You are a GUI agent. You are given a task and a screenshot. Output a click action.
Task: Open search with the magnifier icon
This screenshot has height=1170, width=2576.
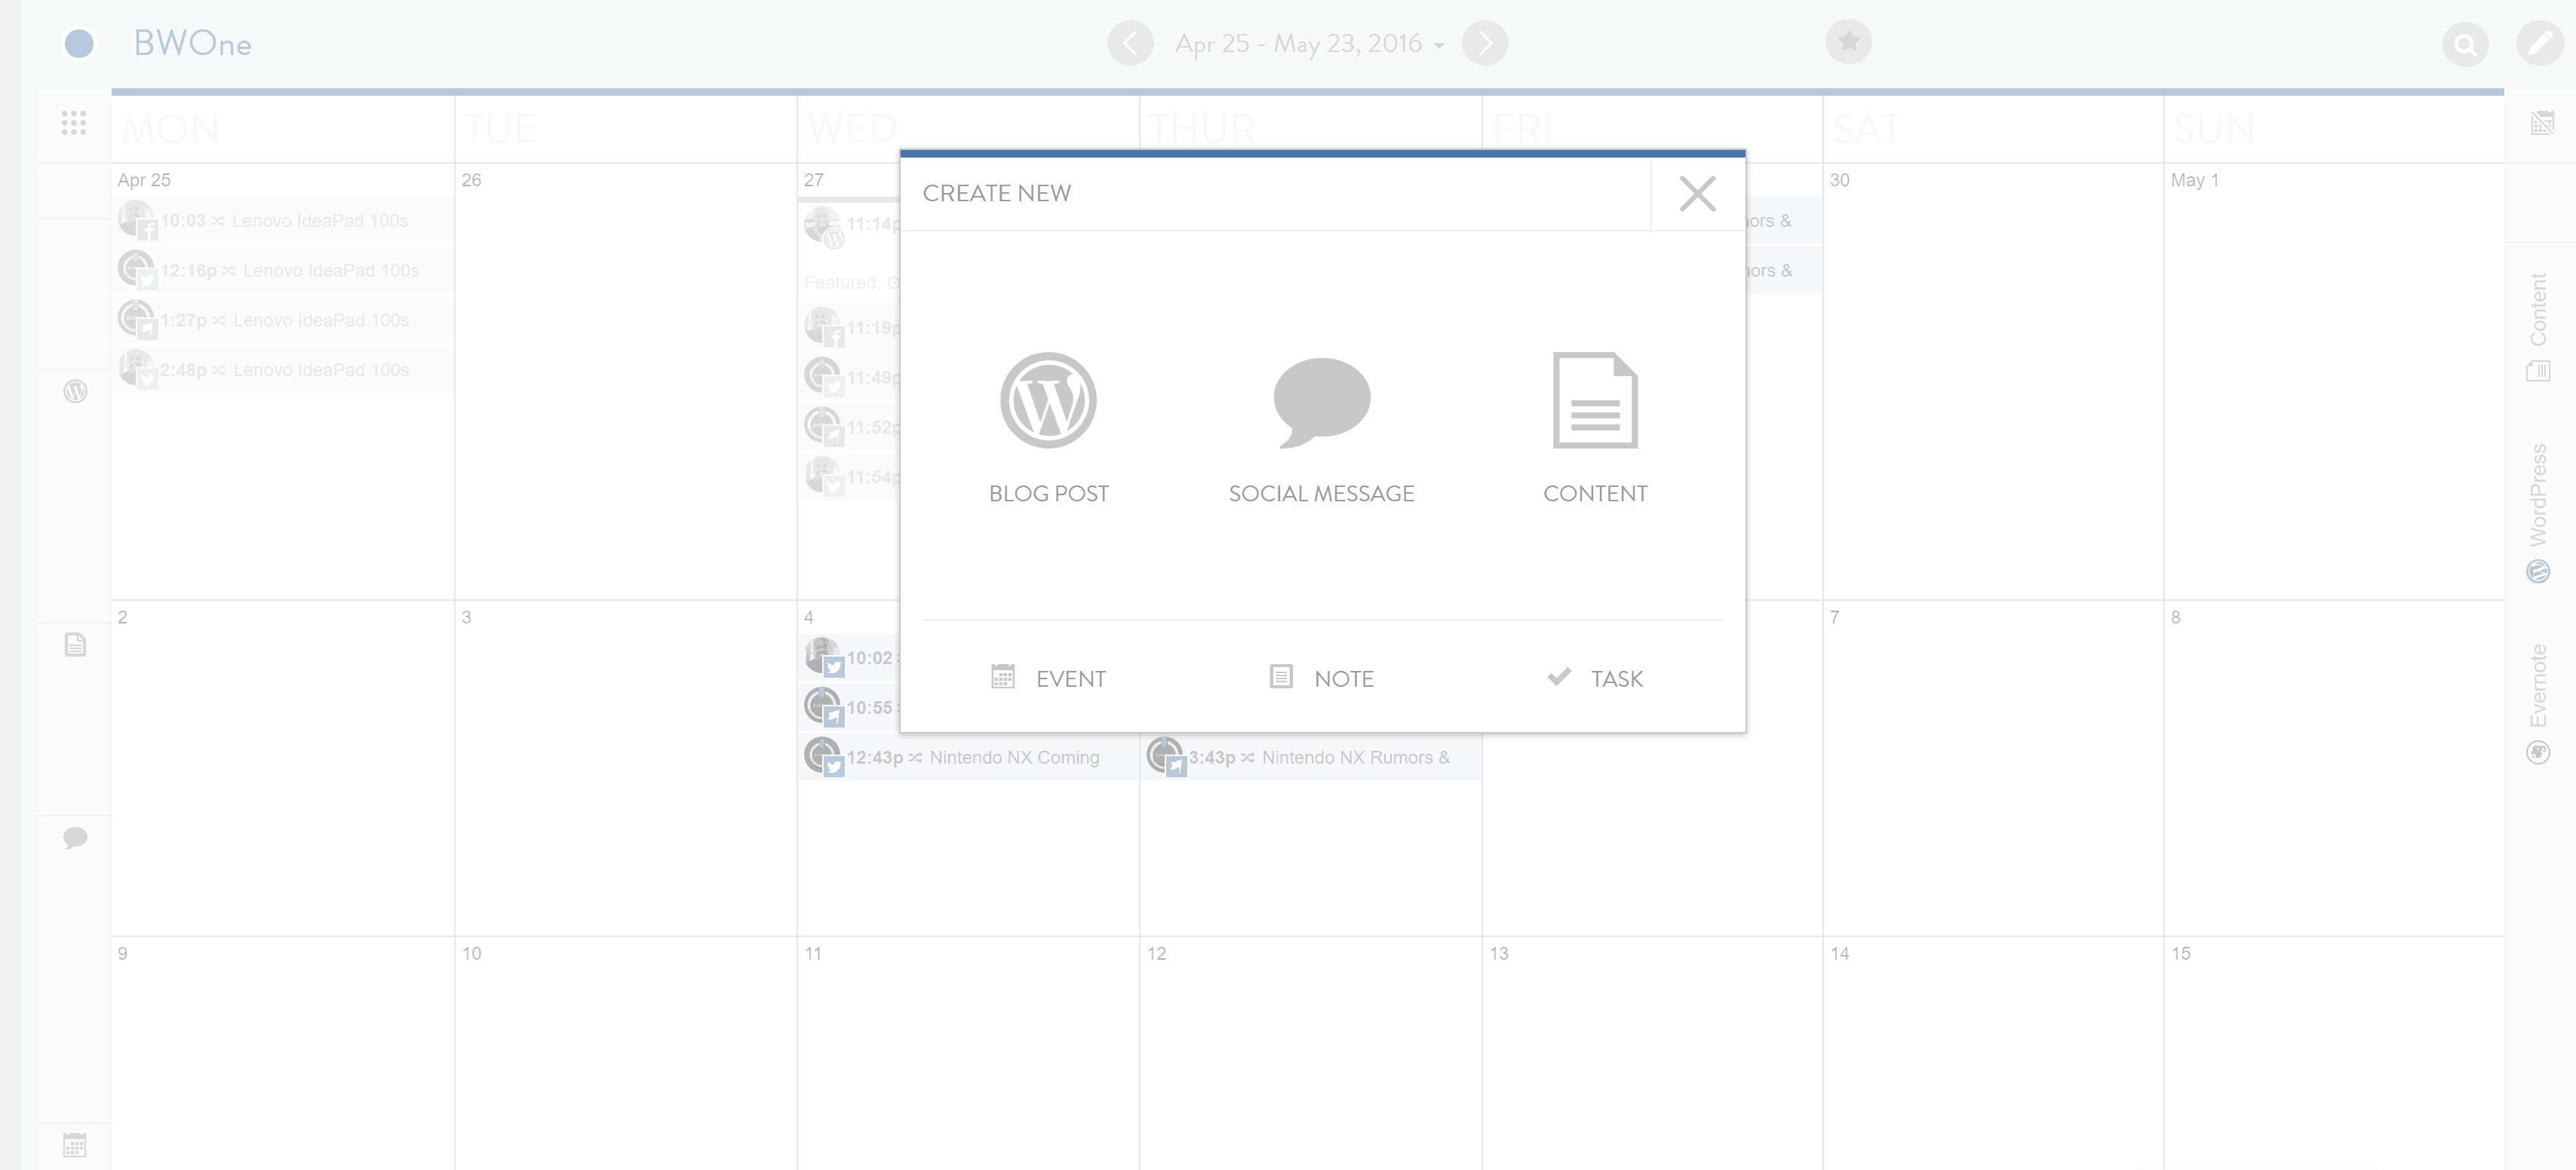click(x=2465, y=44)
